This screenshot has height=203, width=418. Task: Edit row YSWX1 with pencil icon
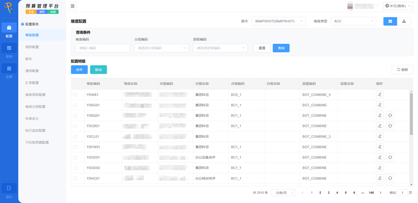click(x=380, y=95)
